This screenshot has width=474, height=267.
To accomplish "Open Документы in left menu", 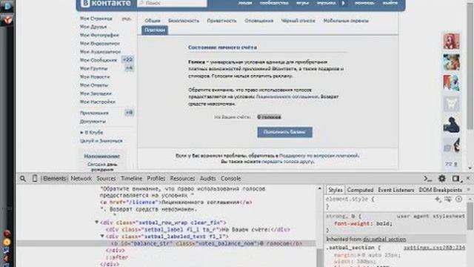I will pyautogui.click(x=93, y=122).
